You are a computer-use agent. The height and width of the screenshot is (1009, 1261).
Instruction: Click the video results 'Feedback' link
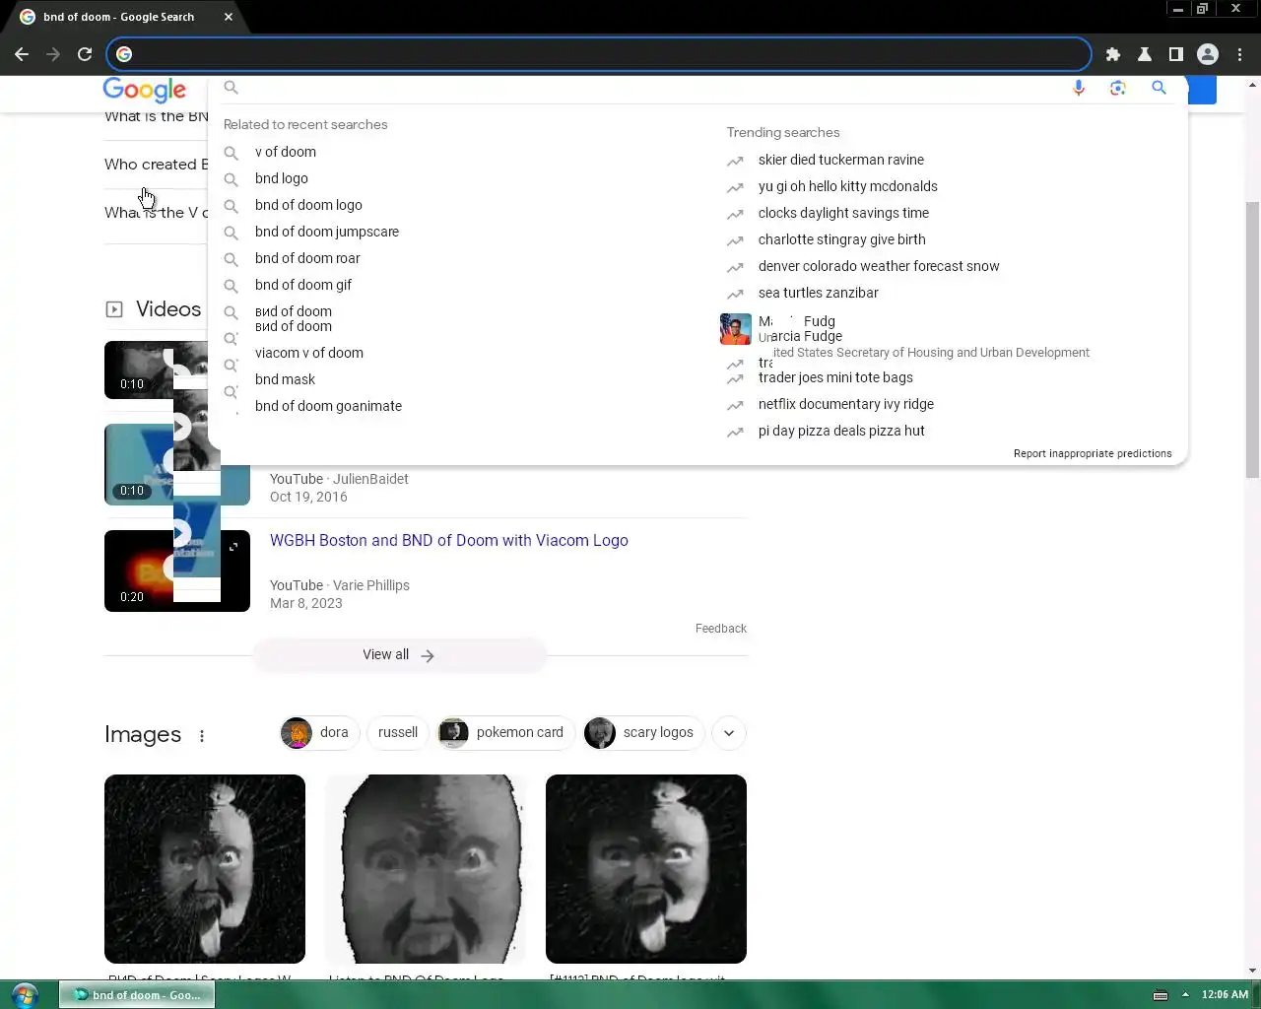721,629
